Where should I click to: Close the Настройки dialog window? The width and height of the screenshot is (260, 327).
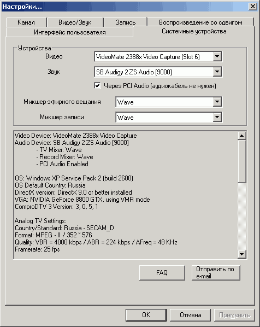pyautogui.click(x=253, y=6)
